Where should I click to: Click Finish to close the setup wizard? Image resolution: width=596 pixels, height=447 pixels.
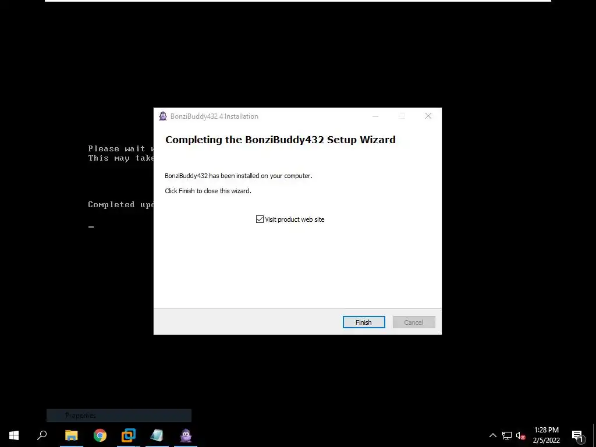pos(364,322)
